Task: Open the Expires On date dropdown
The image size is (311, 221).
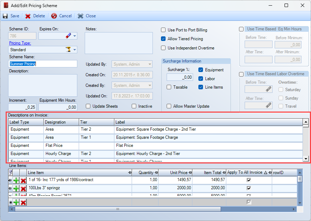Action: (x=74, y=36)
